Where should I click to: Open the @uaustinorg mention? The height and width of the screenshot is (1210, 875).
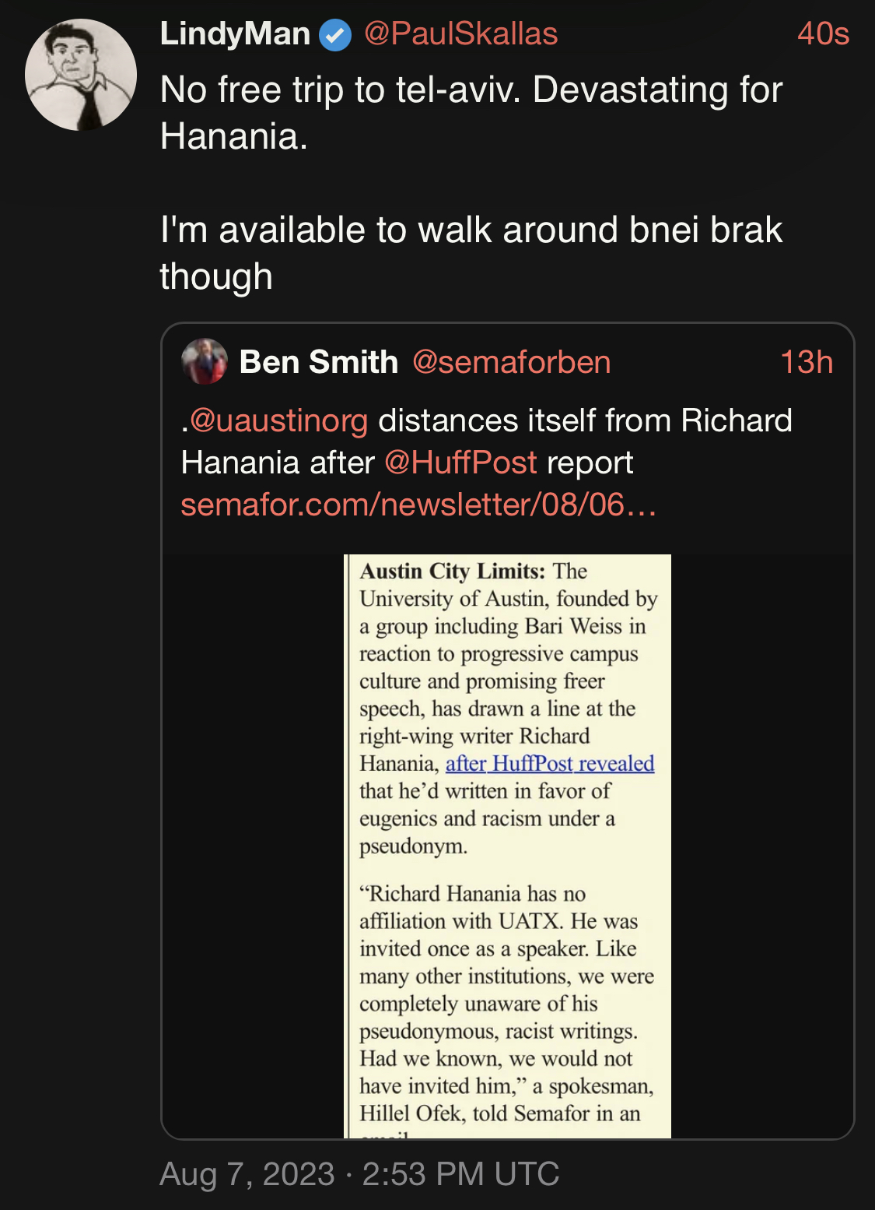[x=278, y=420]
